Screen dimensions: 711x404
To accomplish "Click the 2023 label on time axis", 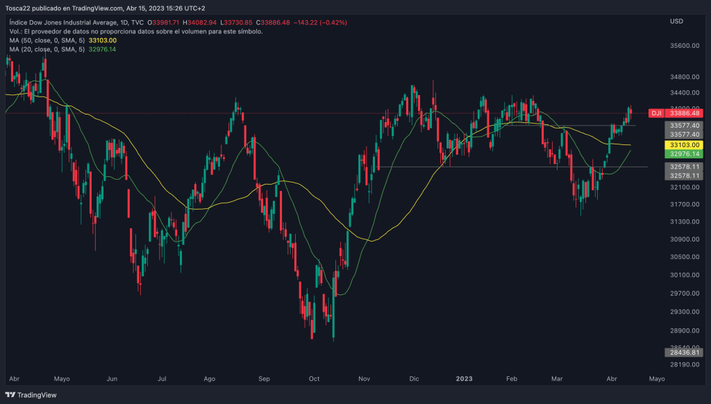I will point(464,379).
